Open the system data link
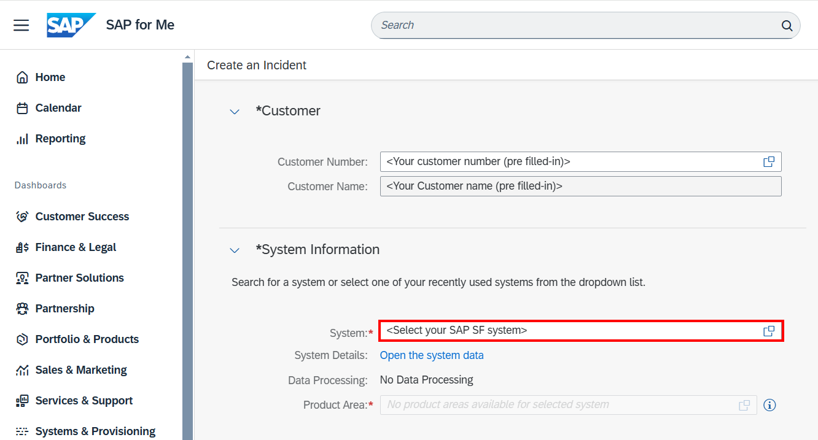The height and width of the screenshot is (440, 818). point(432,355)
